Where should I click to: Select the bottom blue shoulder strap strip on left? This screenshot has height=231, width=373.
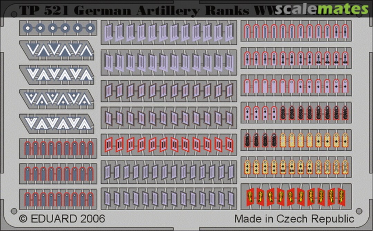(x=58, y=199)
